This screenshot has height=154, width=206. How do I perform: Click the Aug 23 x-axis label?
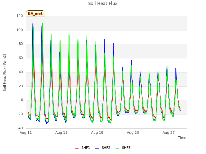point(133,133)
